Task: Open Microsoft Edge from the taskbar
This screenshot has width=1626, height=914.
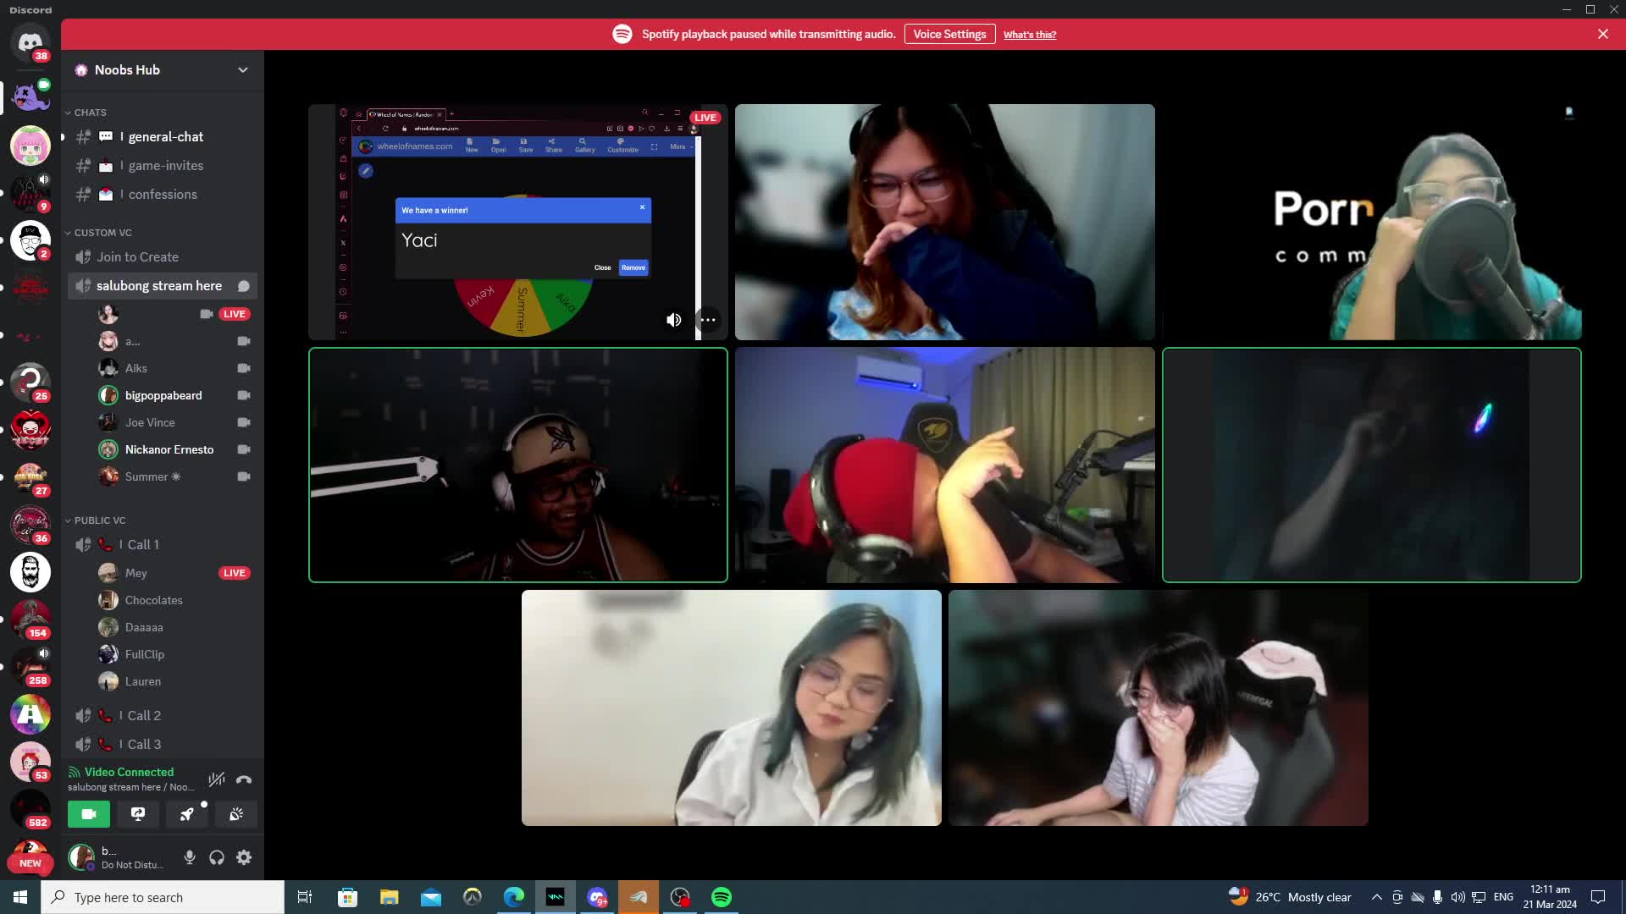Action: (x=514, y=897)
